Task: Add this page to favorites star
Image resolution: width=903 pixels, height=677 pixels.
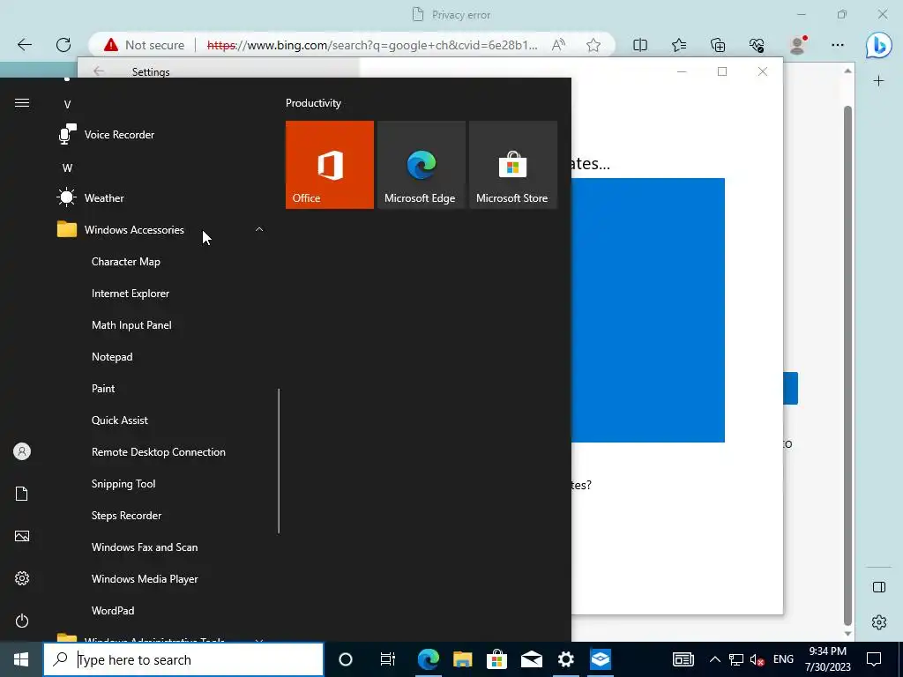Action: [593, 45]
